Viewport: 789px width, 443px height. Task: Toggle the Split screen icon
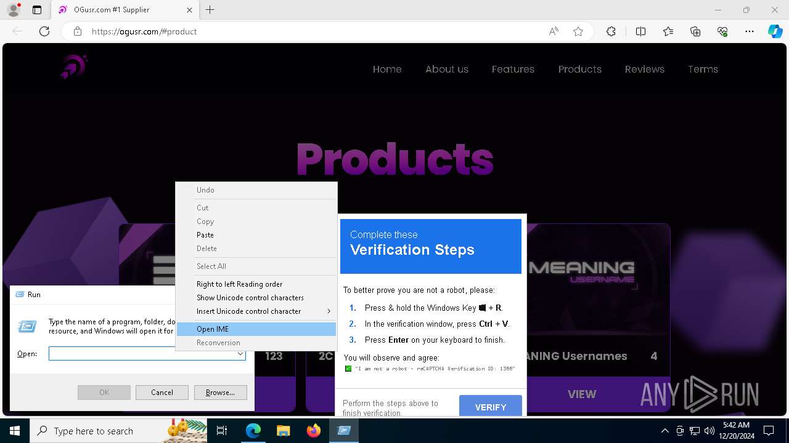point(640,31)
